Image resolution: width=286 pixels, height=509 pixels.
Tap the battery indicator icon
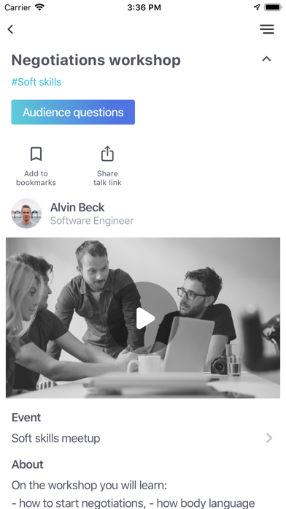(x=273, y=7)
